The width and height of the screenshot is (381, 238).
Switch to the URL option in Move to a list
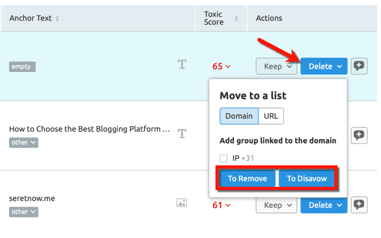pos(271,116)
